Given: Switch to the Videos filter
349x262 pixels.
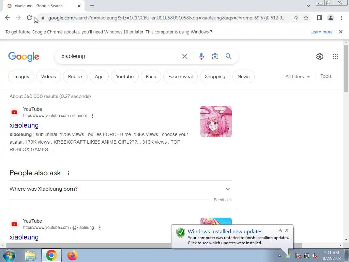Looking at the screenshot, I should 48,76.
